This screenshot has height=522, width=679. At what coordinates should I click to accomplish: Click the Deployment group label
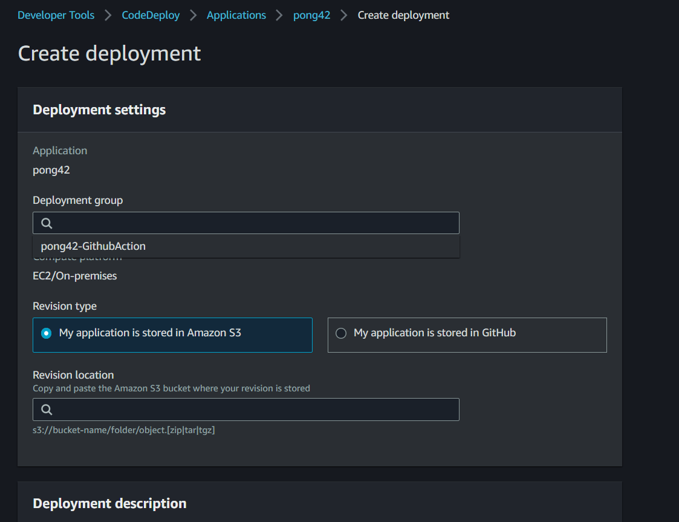(78, 200)
